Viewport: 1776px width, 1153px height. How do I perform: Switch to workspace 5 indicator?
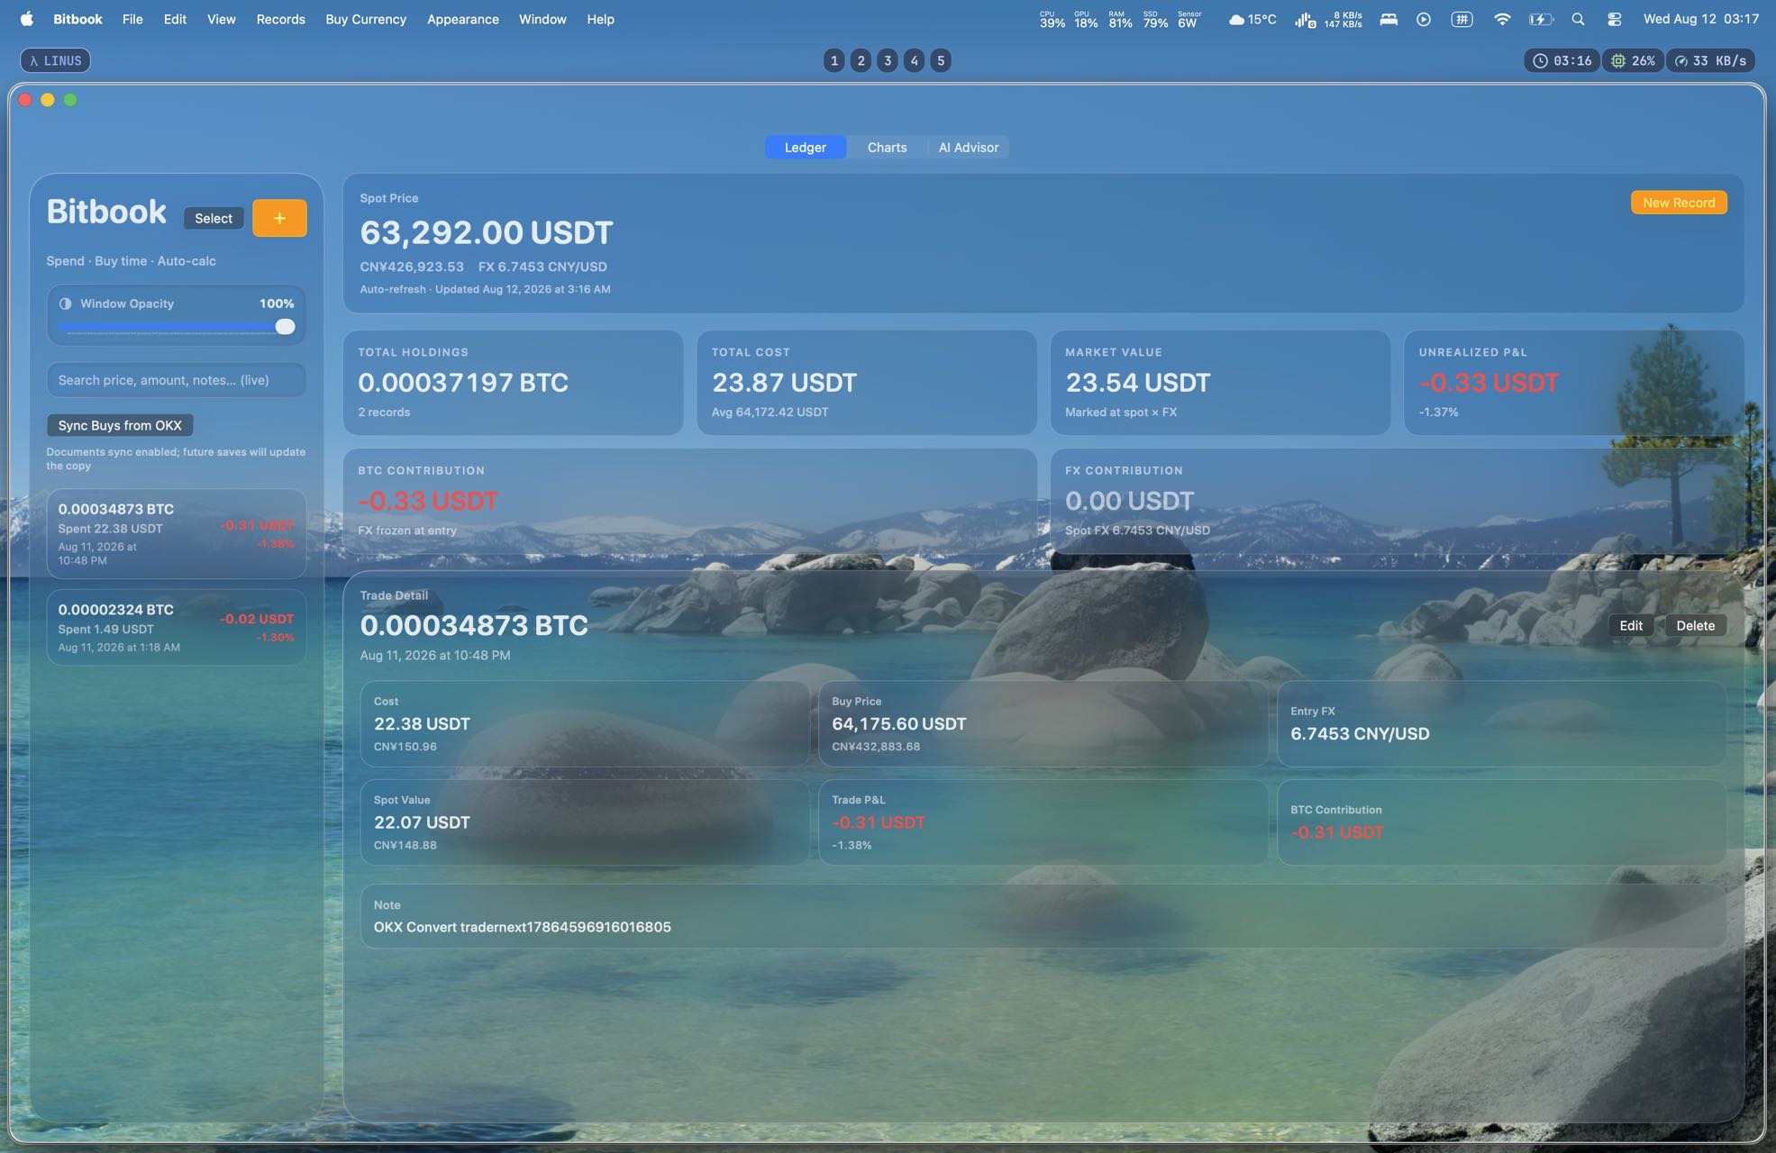[941, 60]
